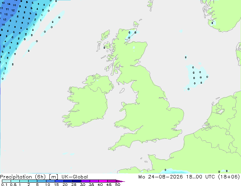
Task: Pick the 15–20 legend color swatch
Action: [59, 181]
